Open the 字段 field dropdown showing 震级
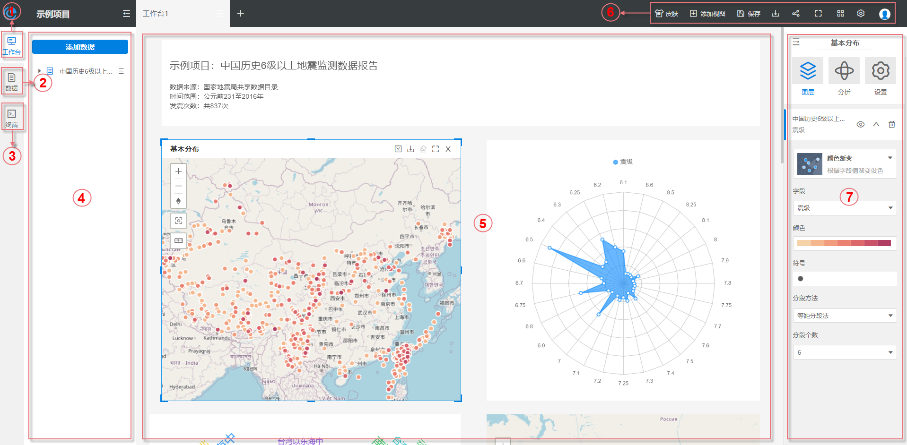Viewport: 907px width, 445px height. coord(844,208)
